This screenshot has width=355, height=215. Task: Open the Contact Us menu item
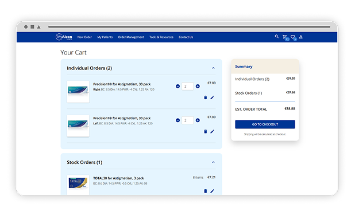pos(186,37)
